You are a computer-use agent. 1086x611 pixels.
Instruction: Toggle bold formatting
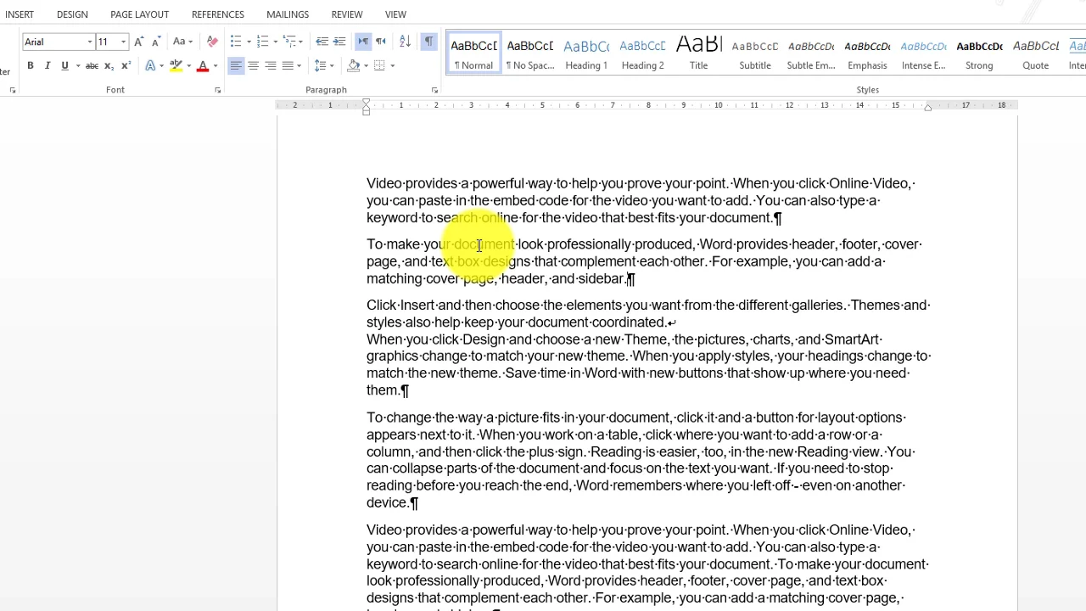30,66
